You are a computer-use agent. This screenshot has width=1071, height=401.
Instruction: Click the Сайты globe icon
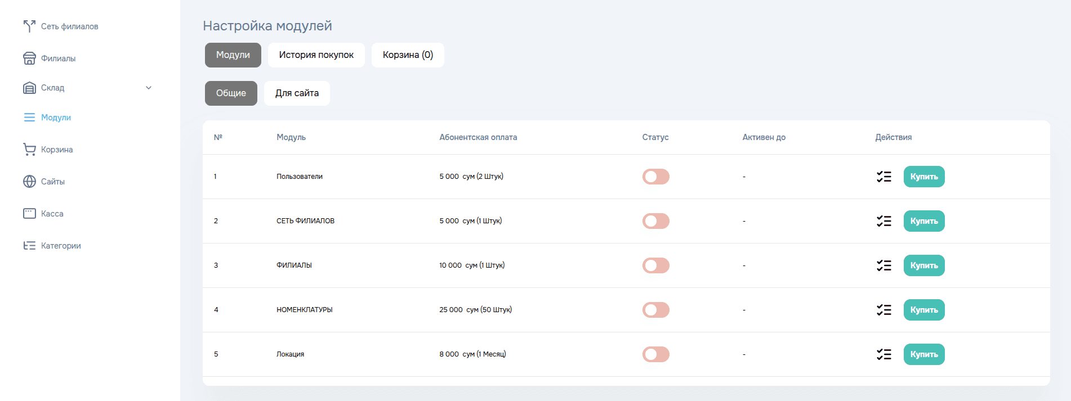(x=29, y=182)
